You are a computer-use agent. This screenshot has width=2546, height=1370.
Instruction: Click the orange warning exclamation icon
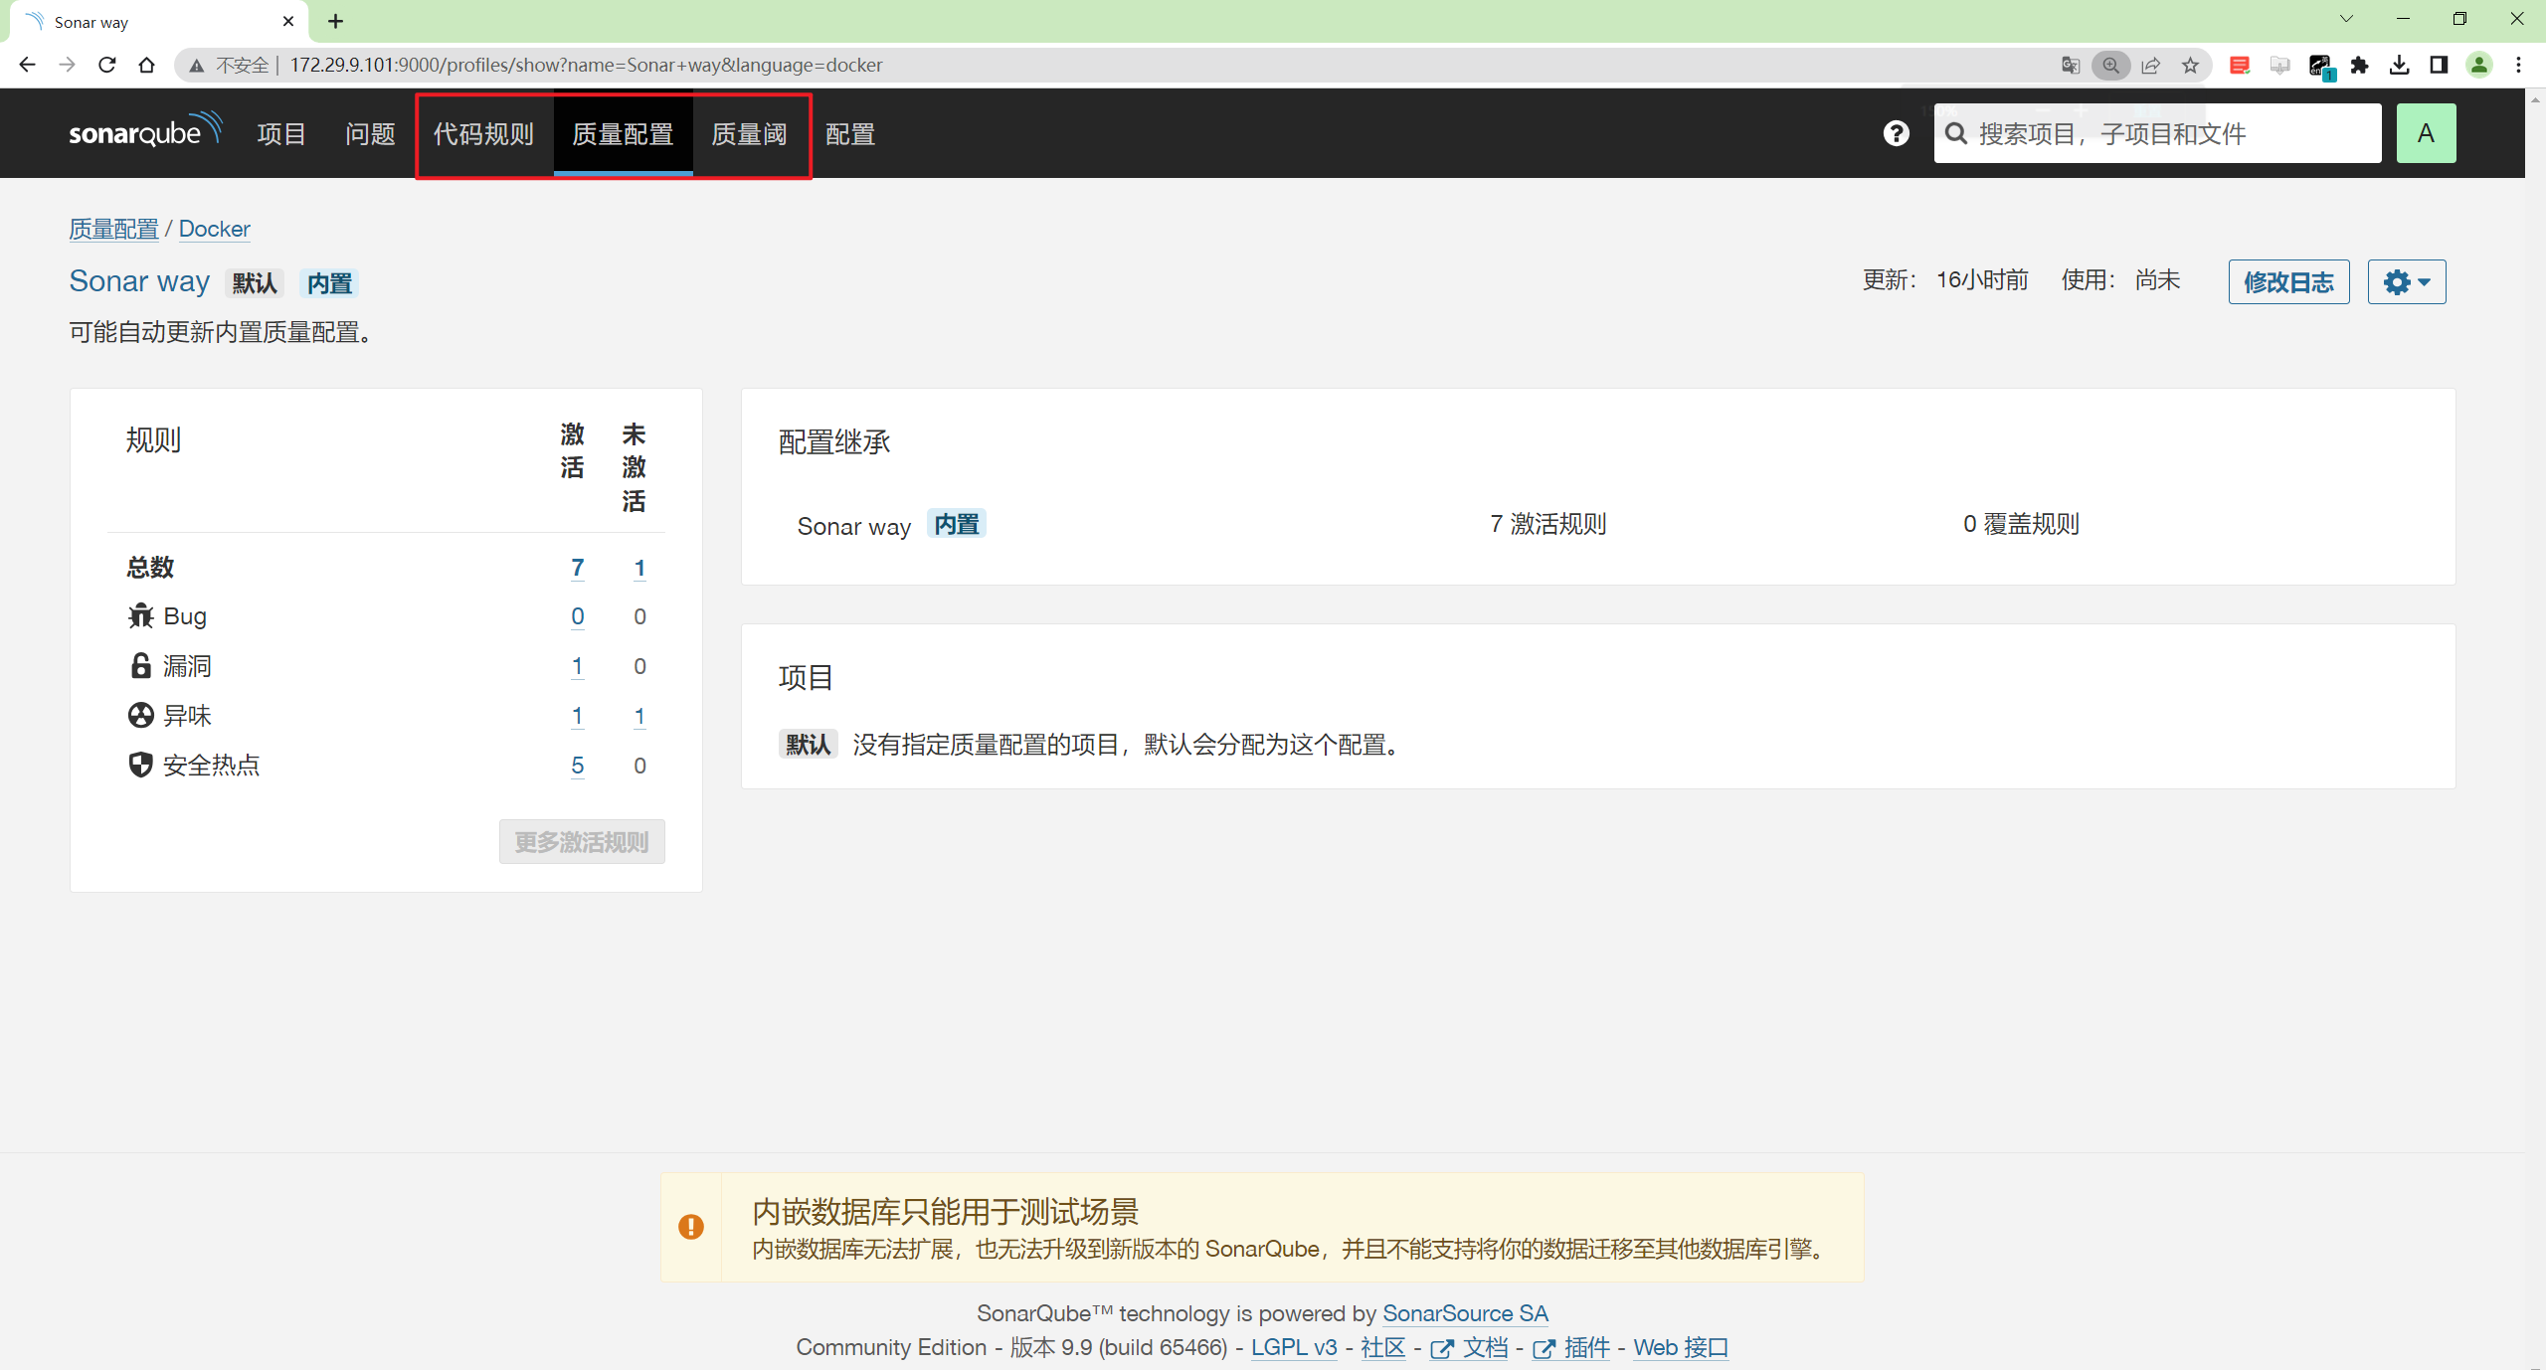point(690,1227)
